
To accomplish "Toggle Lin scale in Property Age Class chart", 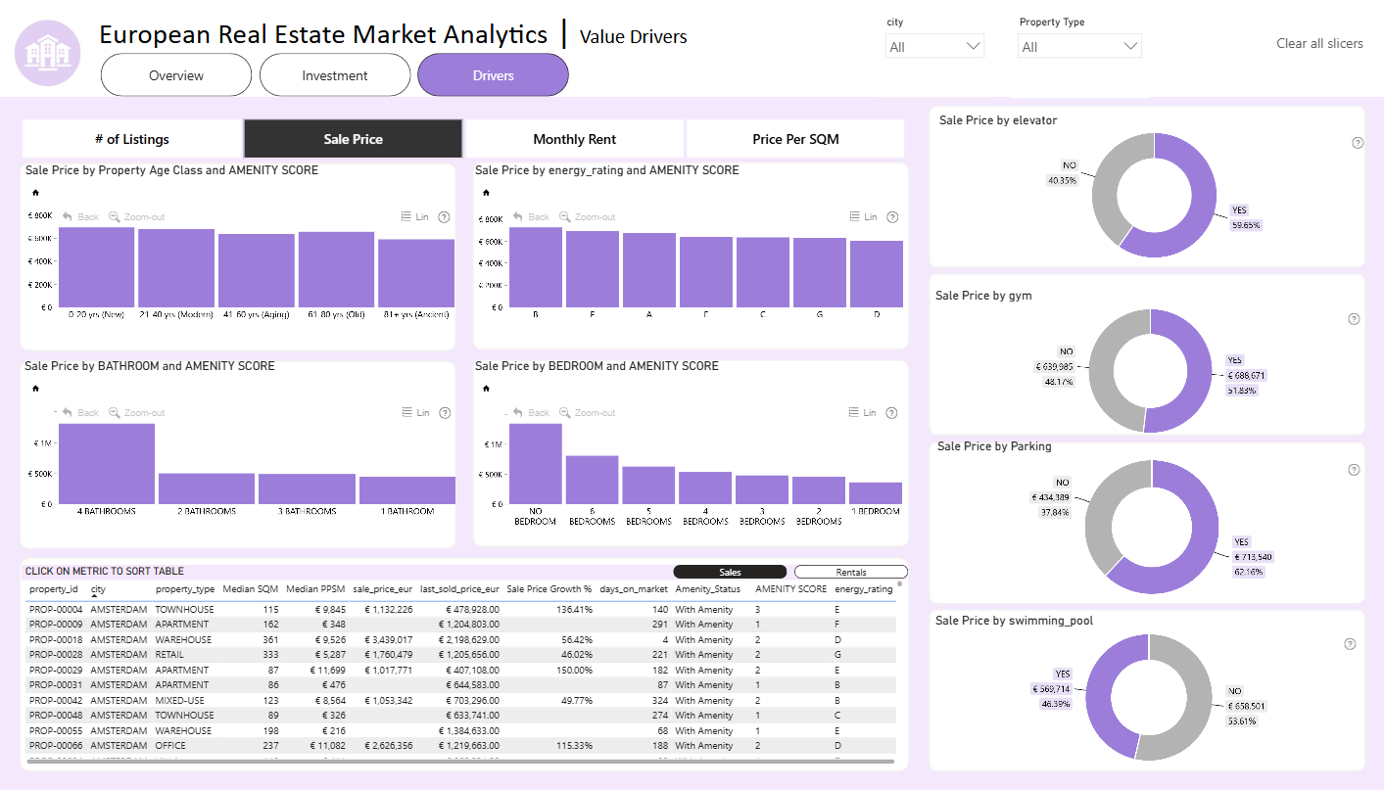I will [x=415, y=217].
